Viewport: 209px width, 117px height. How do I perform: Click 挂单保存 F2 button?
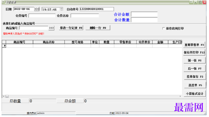tap(195, 77)
